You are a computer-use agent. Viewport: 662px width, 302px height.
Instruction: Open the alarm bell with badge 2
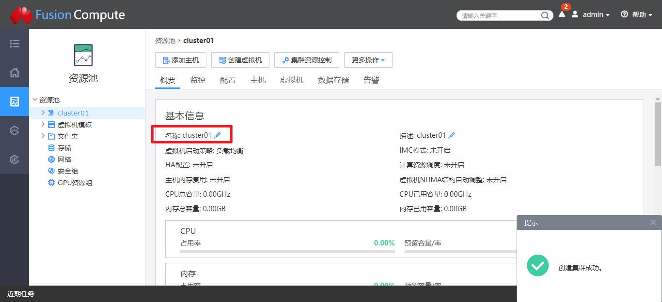click(x=562, y=14)
